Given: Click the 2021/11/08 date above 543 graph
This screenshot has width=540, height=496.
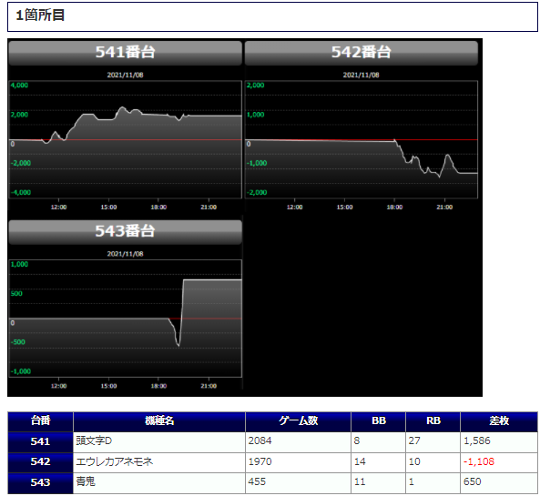Looking at the screenshot, I should [x=125, y=254].
